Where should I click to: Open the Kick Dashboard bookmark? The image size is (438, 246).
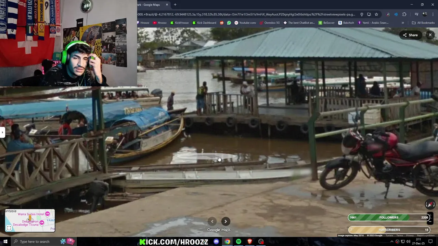tap(204, 23)
